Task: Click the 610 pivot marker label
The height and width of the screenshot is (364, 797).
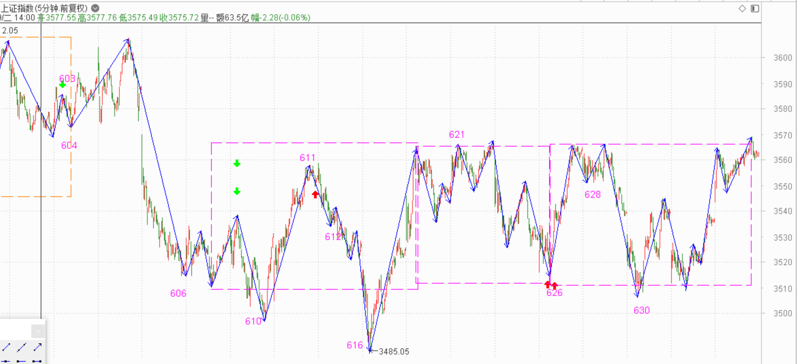Action: pyautogui.click(x=253, y=321)
